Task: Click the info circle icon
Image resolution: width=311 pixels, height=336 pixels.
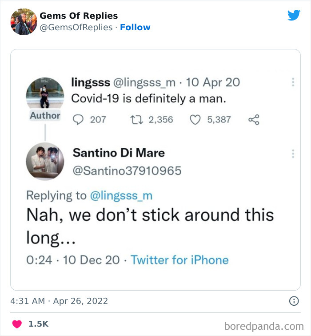Action: [x=294, y=301]
